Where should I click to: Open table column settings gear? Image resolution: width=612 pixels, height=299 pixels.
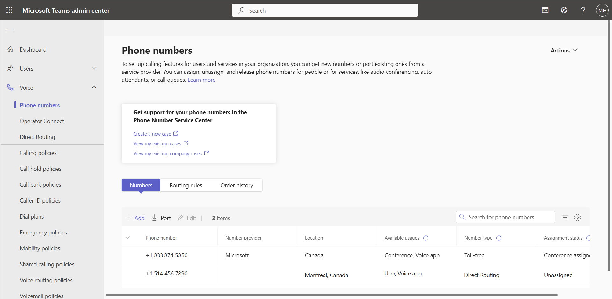click(578, 217)
